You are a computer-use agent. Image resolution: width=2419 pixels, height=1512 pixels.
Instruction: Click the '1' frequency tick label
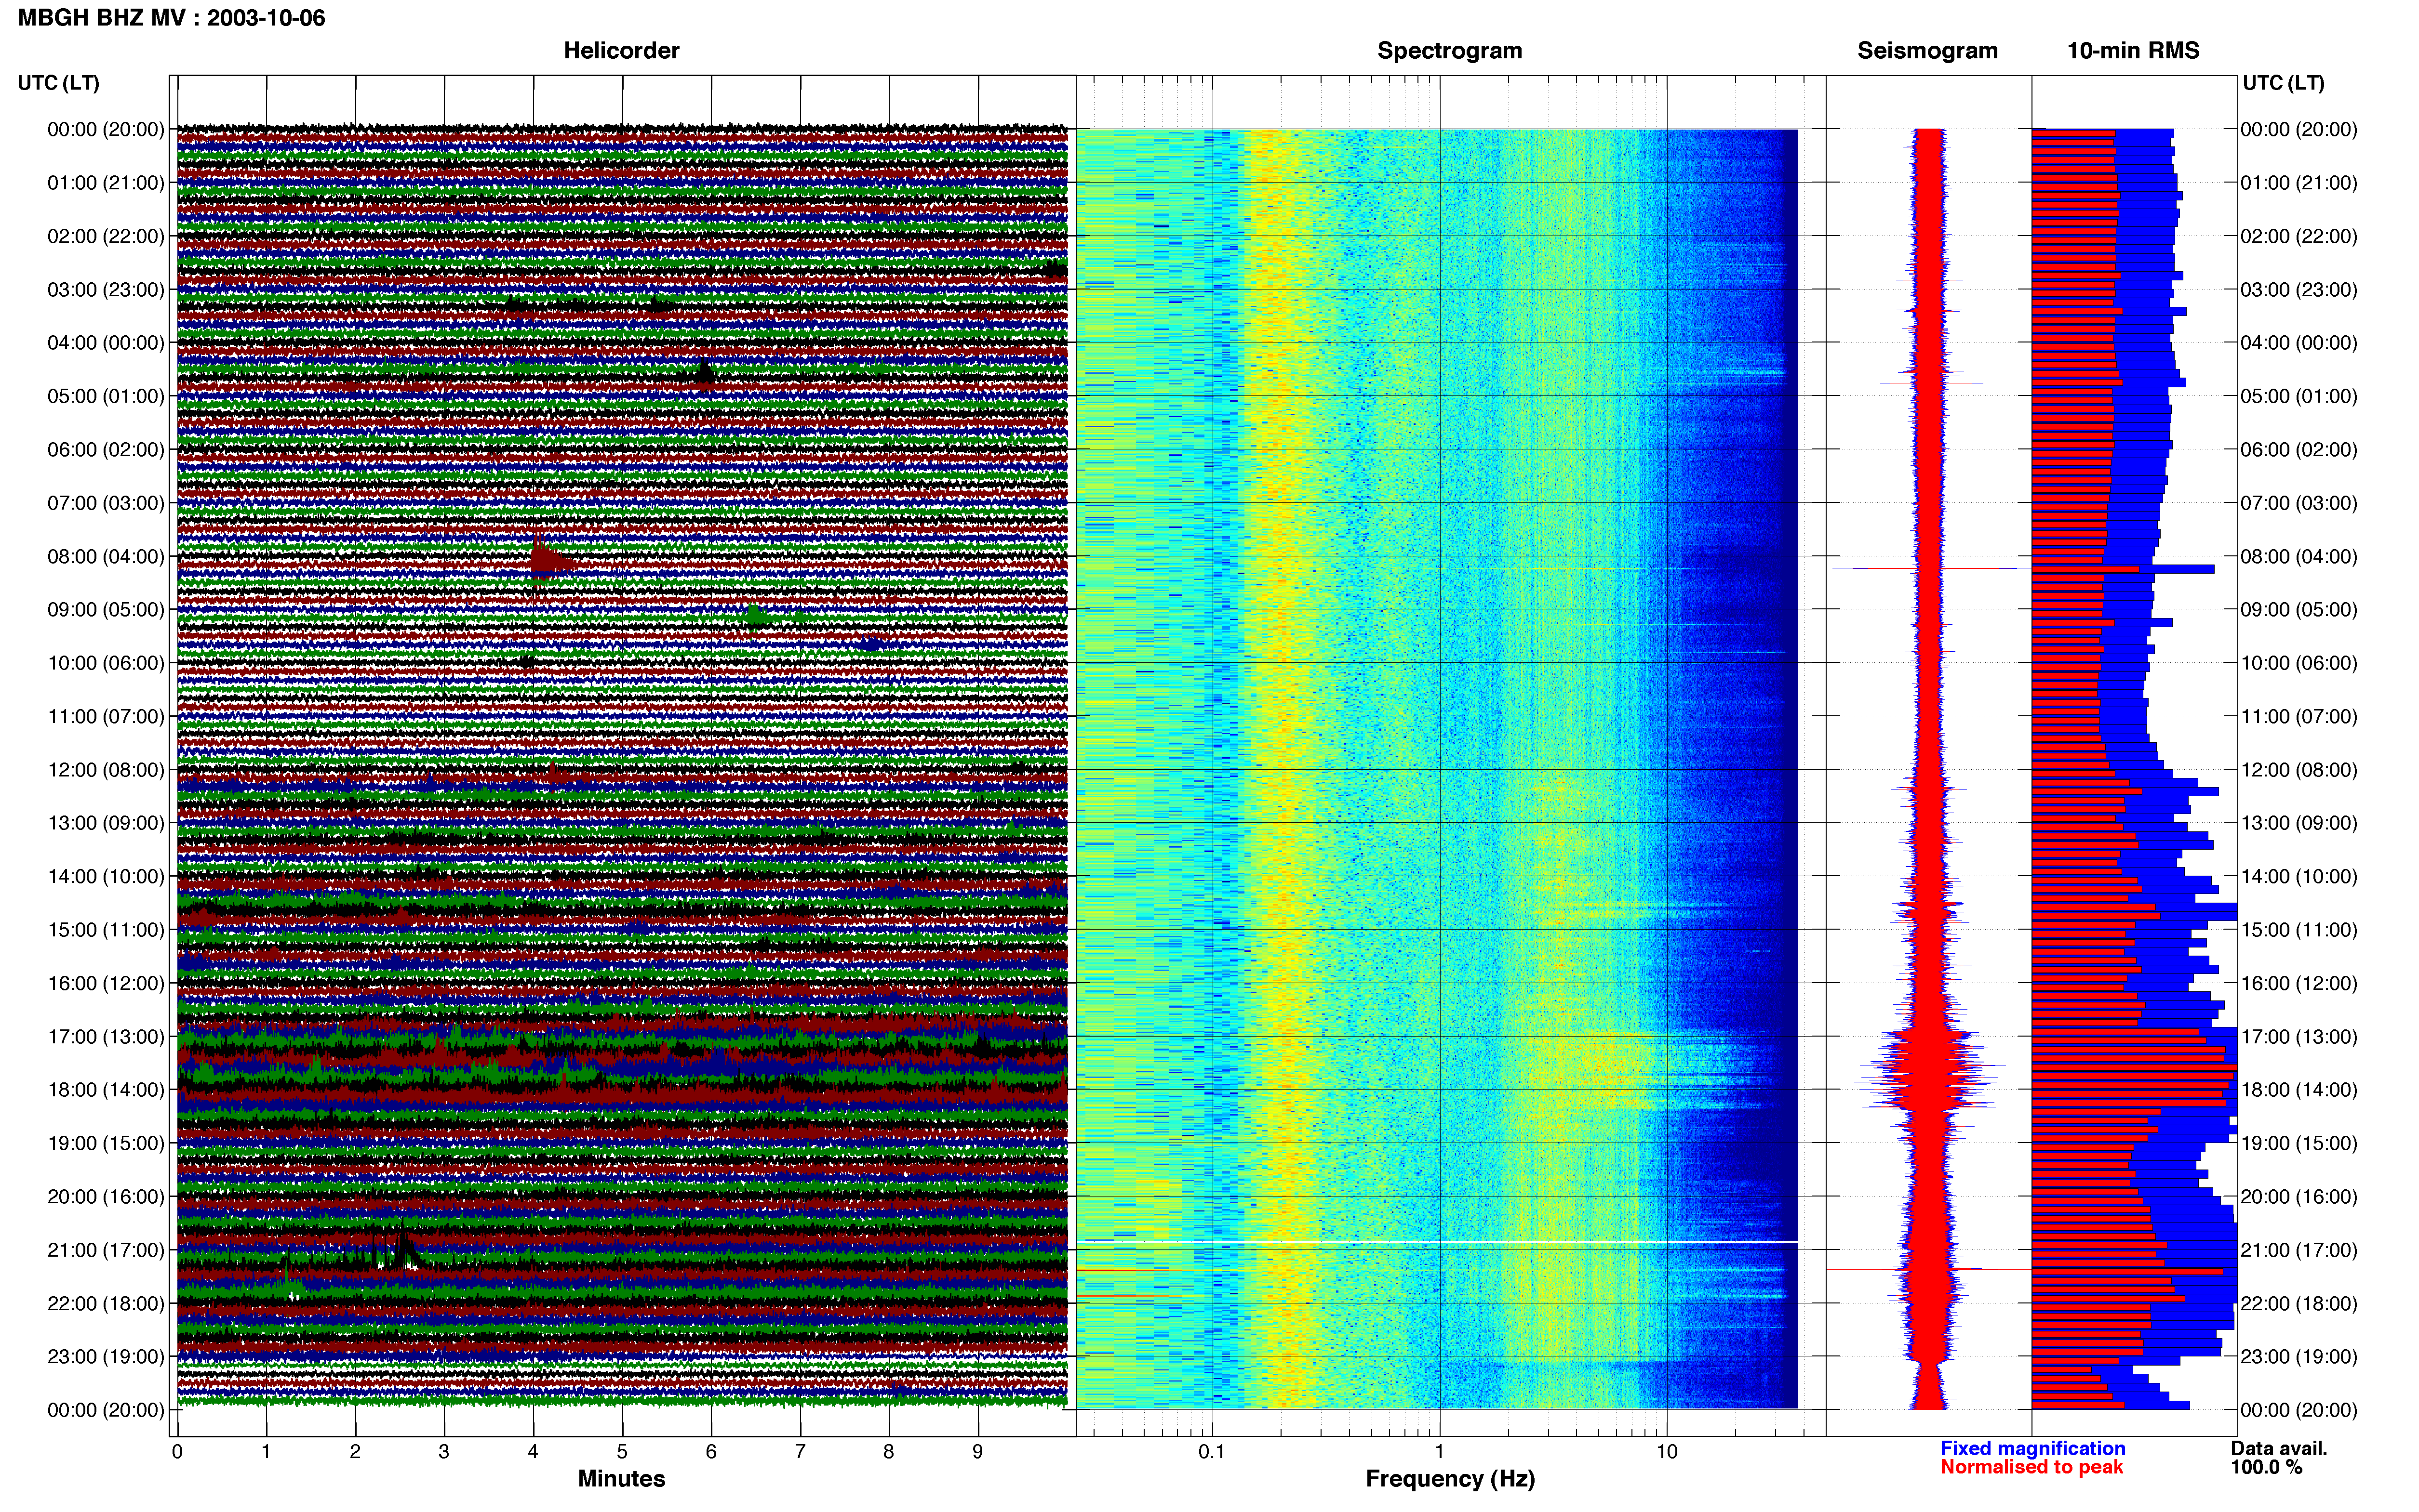tap(1440, 1452)
